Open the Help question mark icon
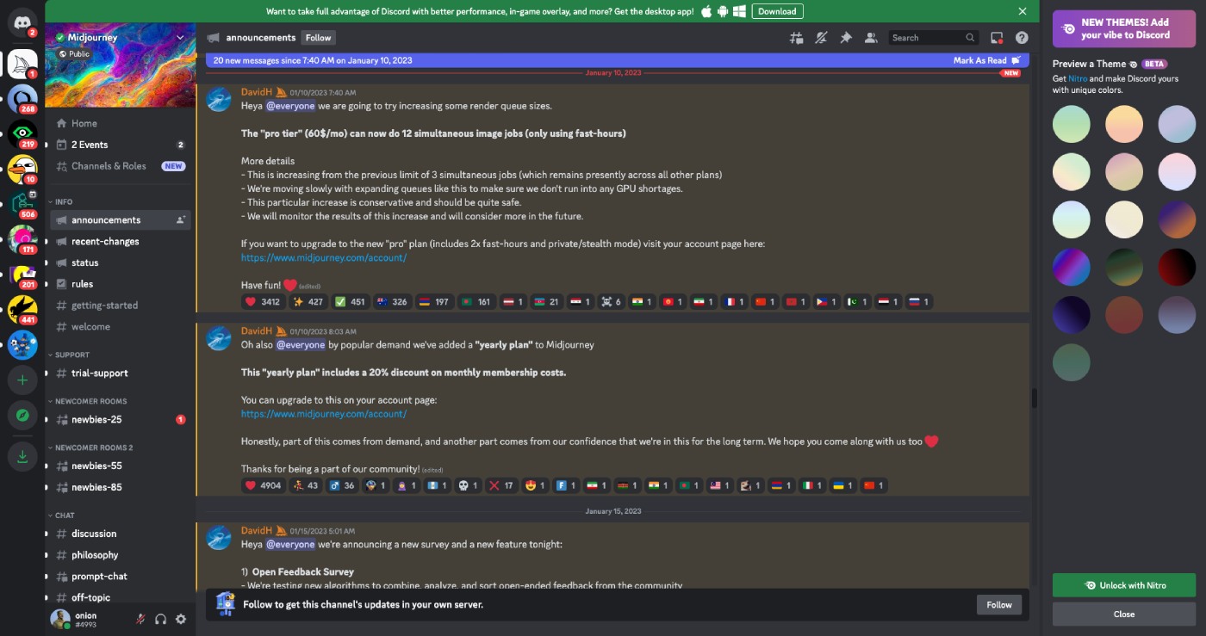The height and width of the screenshot is (636, 1206). pyautogui.click(x=1022, y=38)
